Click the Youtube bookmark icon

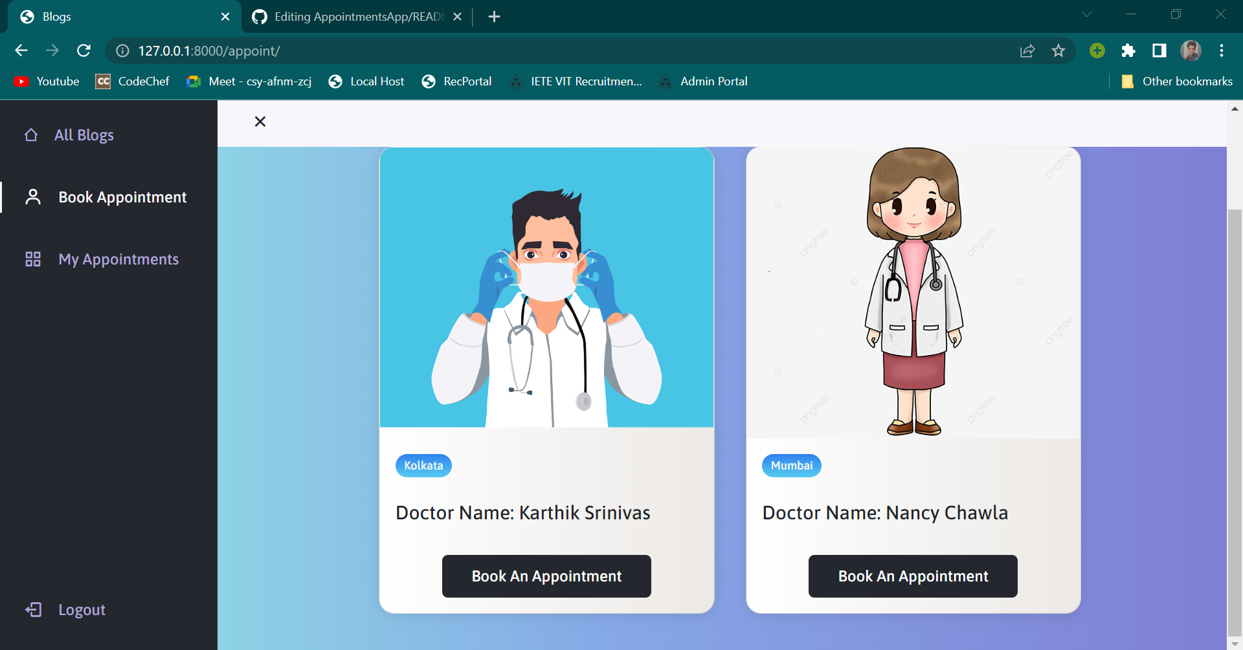22,81
